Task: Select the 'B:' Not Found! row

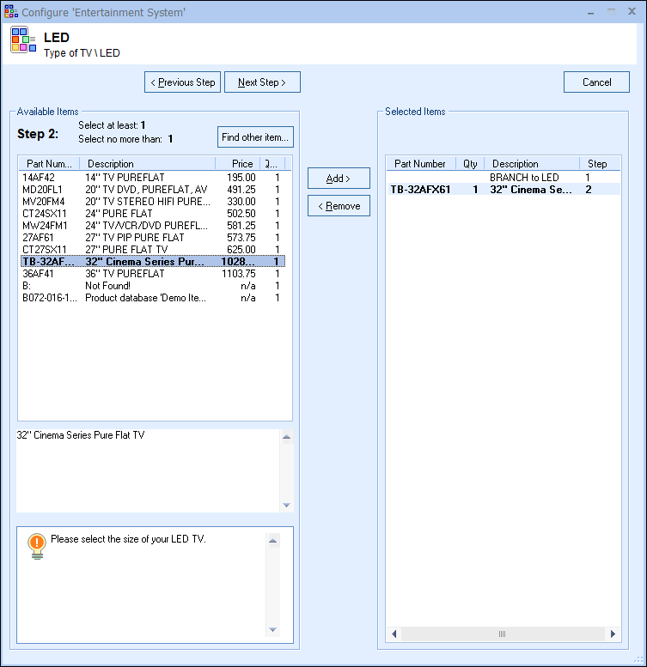Action: pos(152,286)
